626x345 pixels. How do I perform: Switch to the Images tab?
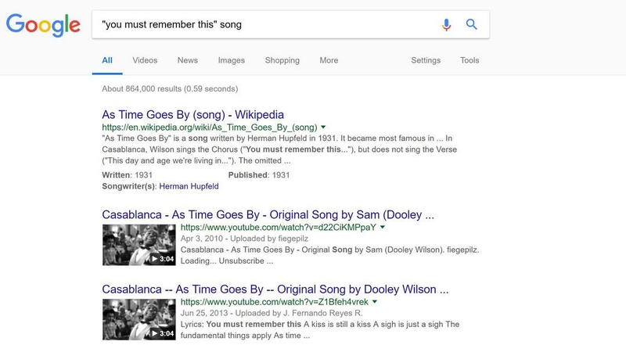click(231, 60)
